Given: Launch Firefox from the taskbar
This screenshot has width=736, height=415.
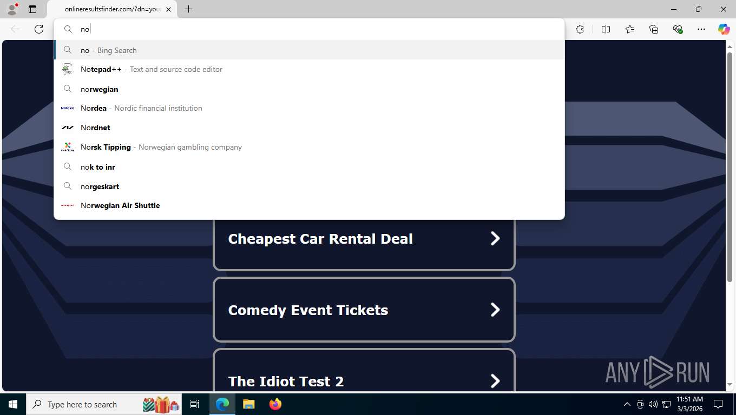Looking at the screenshot, I should 275,404.
